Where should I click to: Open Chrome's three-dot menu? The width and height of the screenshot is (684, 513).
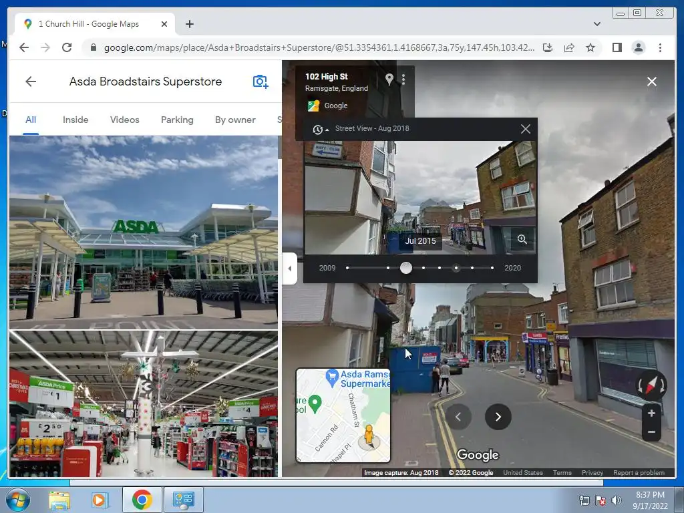click(660, 47)
